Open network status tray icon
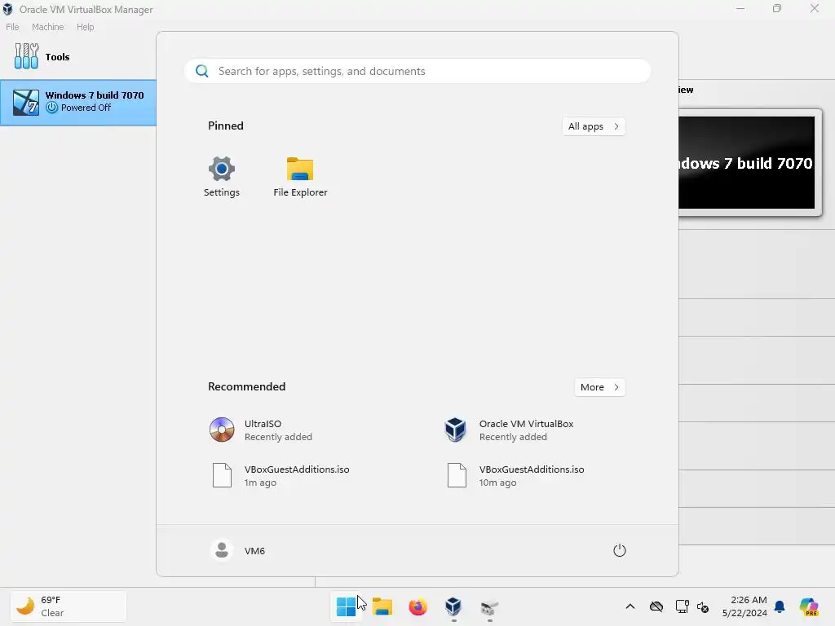Image resolution: width=835 pixels, height=626 pixels. click(x=682, y=606)
